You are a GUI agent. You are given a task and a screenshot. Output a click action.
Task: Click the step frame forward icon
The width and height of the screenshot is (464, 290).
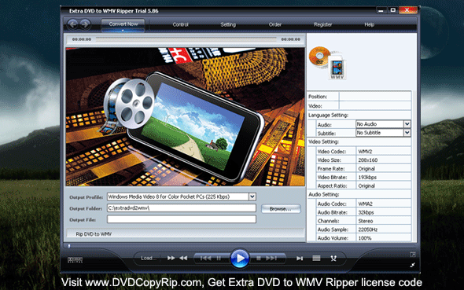(x=300, y=259)
